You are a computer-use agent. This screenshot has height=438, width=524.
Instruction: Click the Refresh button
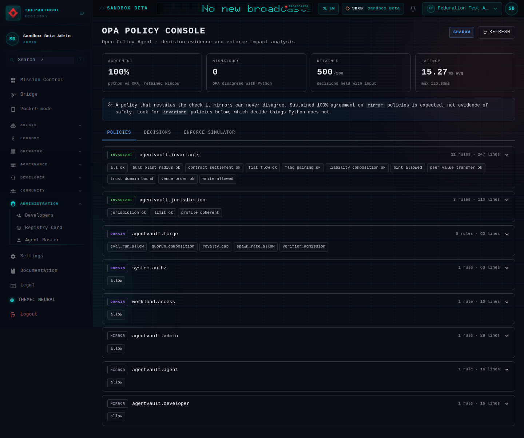pos(496,32)
